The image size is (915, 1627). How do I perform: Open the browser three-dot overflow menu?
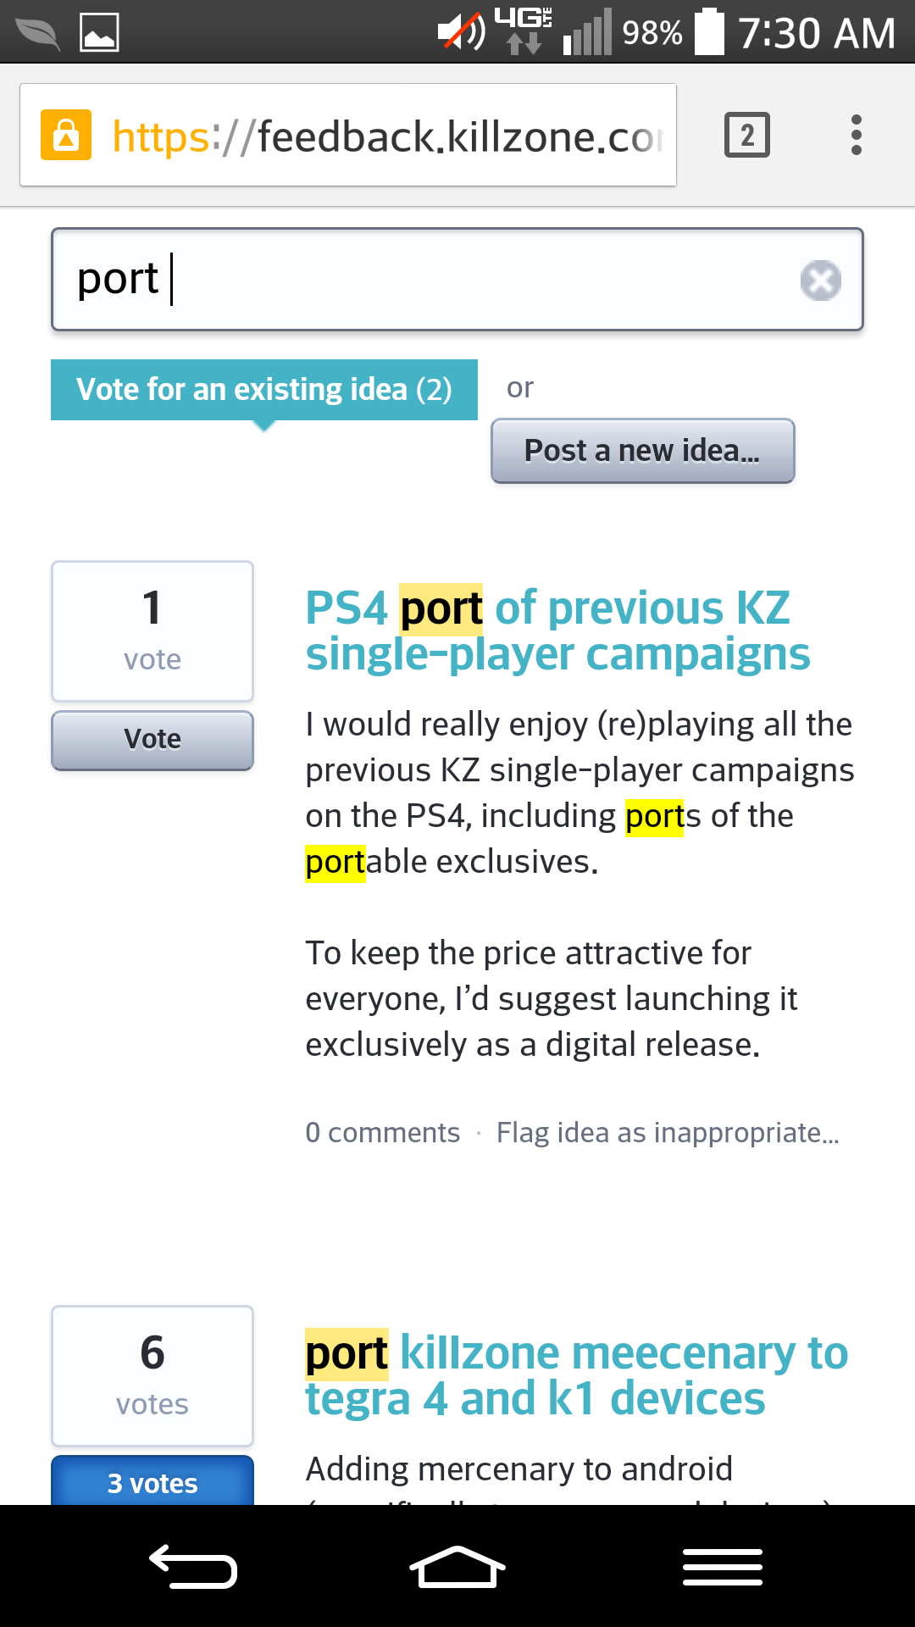pos(857,135)
